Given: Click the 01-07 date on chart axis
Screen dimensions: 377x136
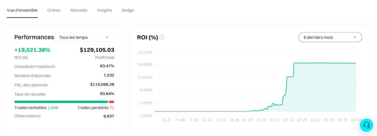Looking at the screenshot, I should click(x=248, y=120).
